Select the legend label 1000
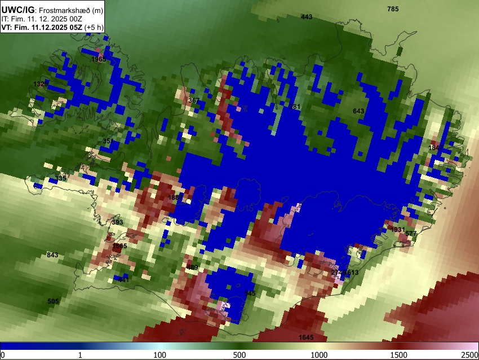Viewport: 479px width, 360px height. click(319, 355)
